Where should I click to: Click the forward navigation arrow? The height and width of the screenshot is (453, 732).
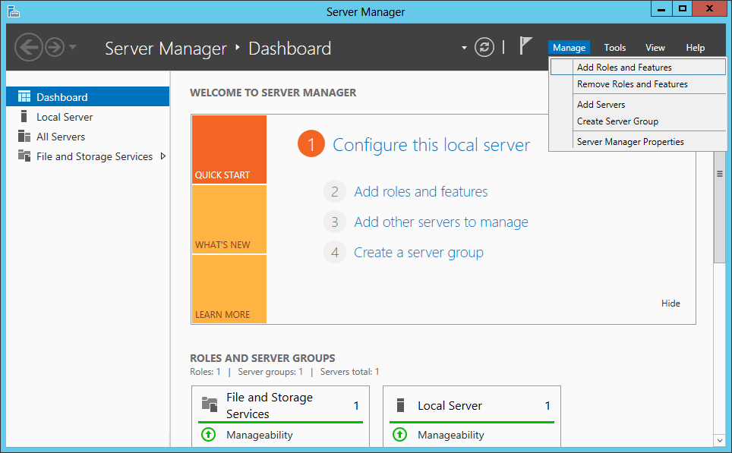click(55, 47)
